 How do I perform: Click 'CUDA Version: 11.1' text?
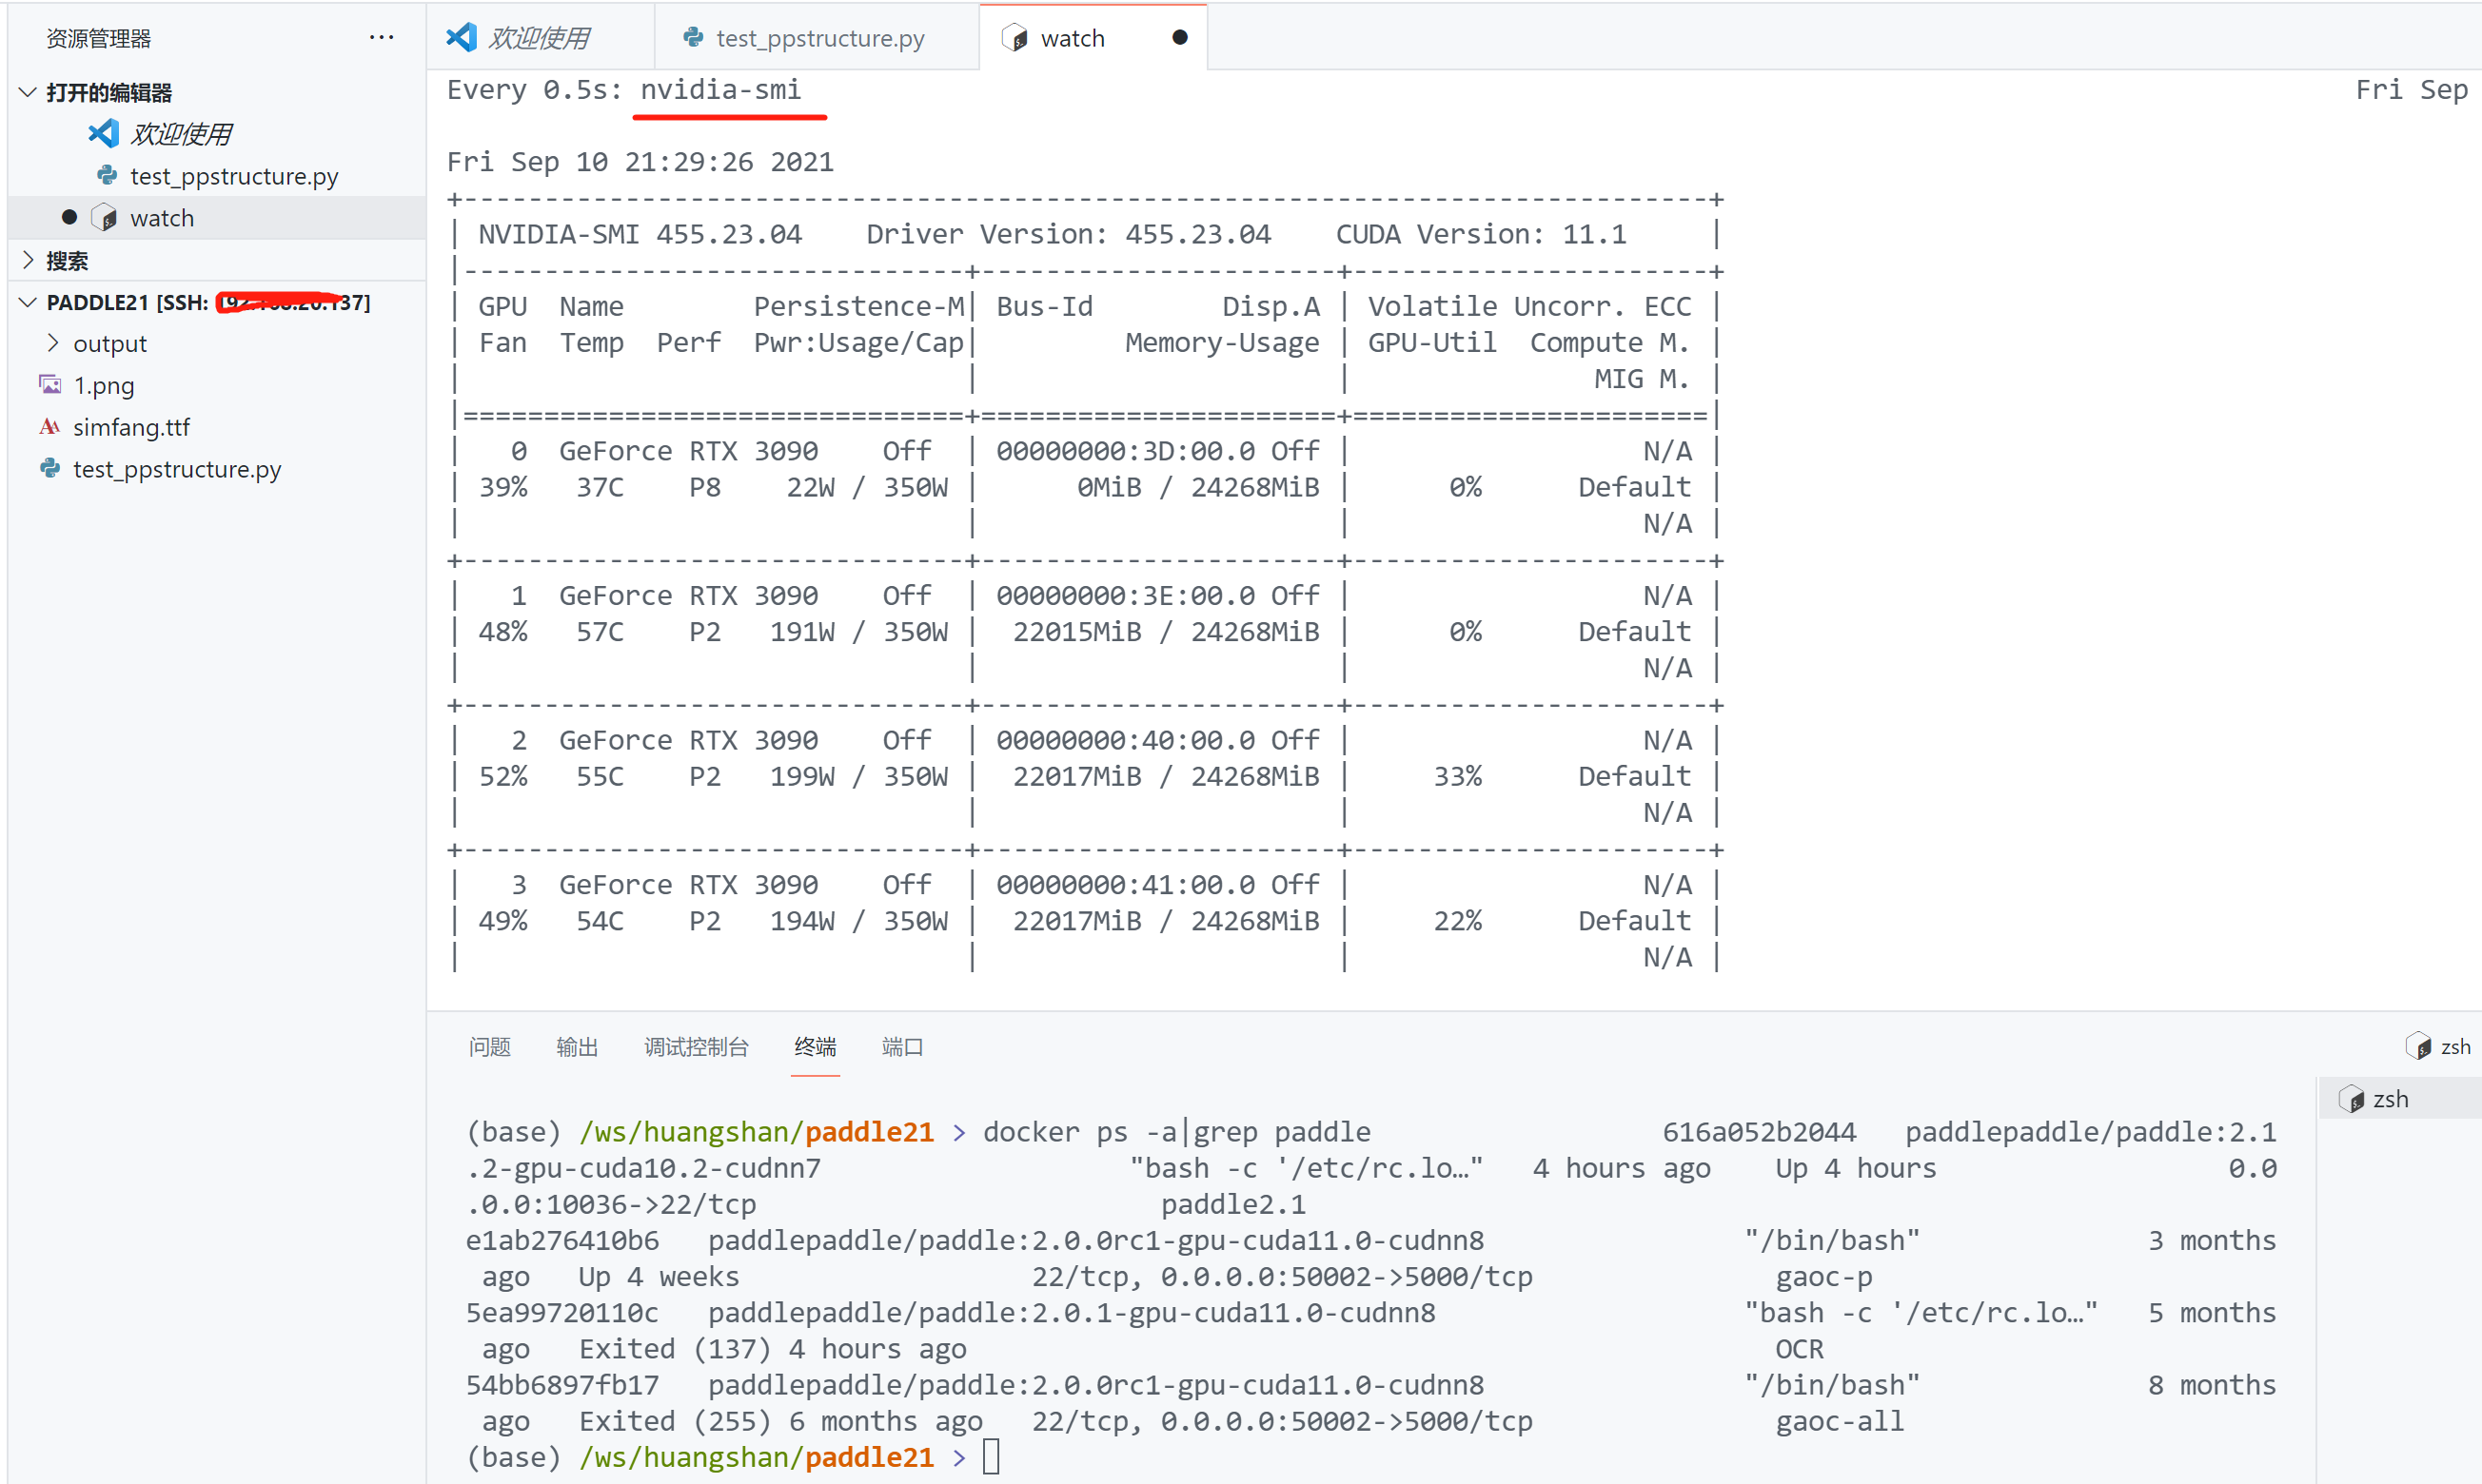pos(1482,234)
